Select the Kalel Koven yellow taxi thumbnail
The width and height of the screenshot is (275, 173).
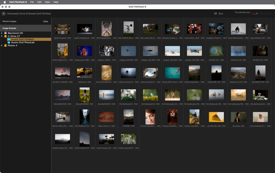coord(84,73)
